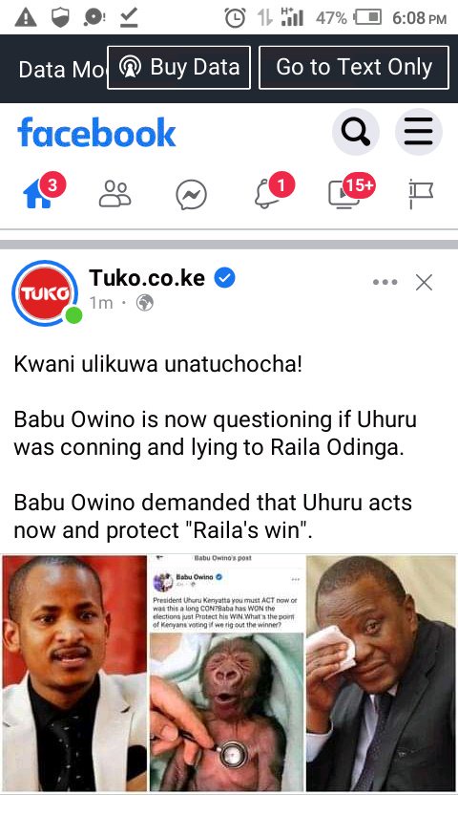
Task: Open Babu Owino photo on left
Action: (x=74, y=674)
